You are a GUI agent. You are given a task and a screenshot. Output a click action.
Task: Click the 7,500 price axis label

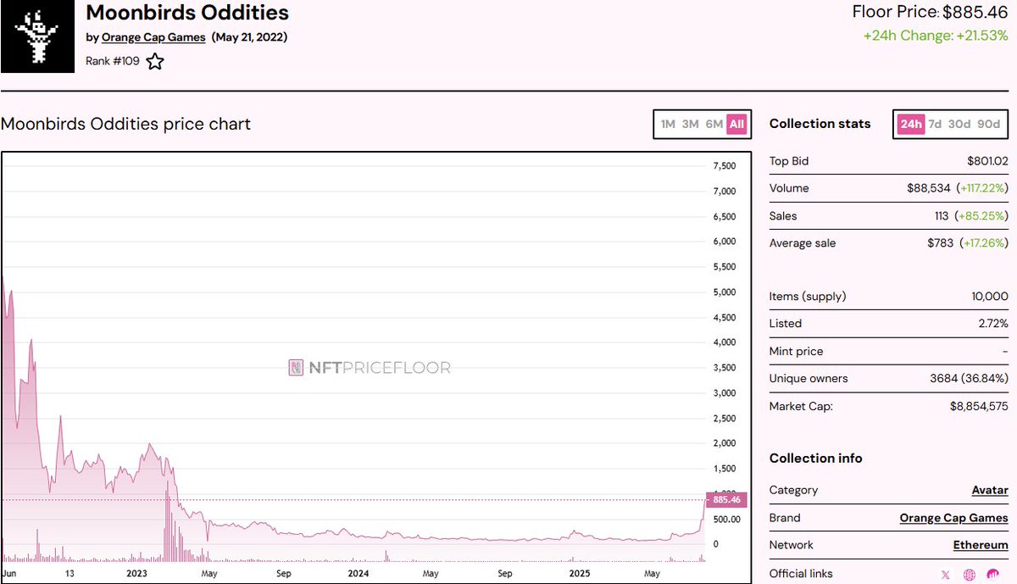coord(725,165)
